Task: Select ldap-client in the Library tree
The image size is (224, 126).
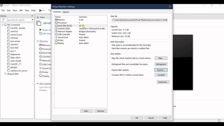Action: point(15,57)
